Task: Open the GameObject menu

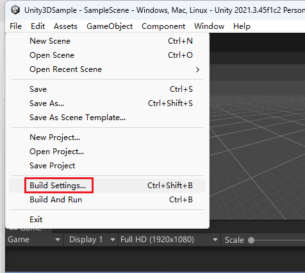Action: tap(110, 26)
